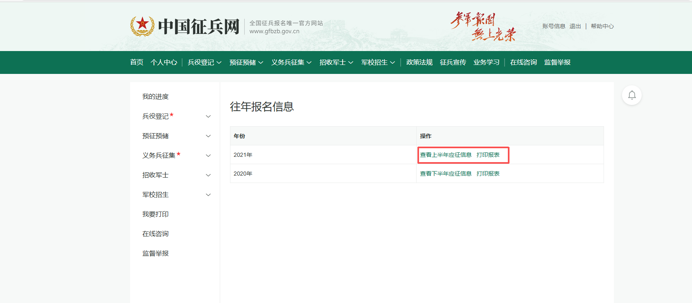Select 我的进度 in the sidebar
Image resolution: width=692 pixels, height=303 pixels.
point(156,97)
